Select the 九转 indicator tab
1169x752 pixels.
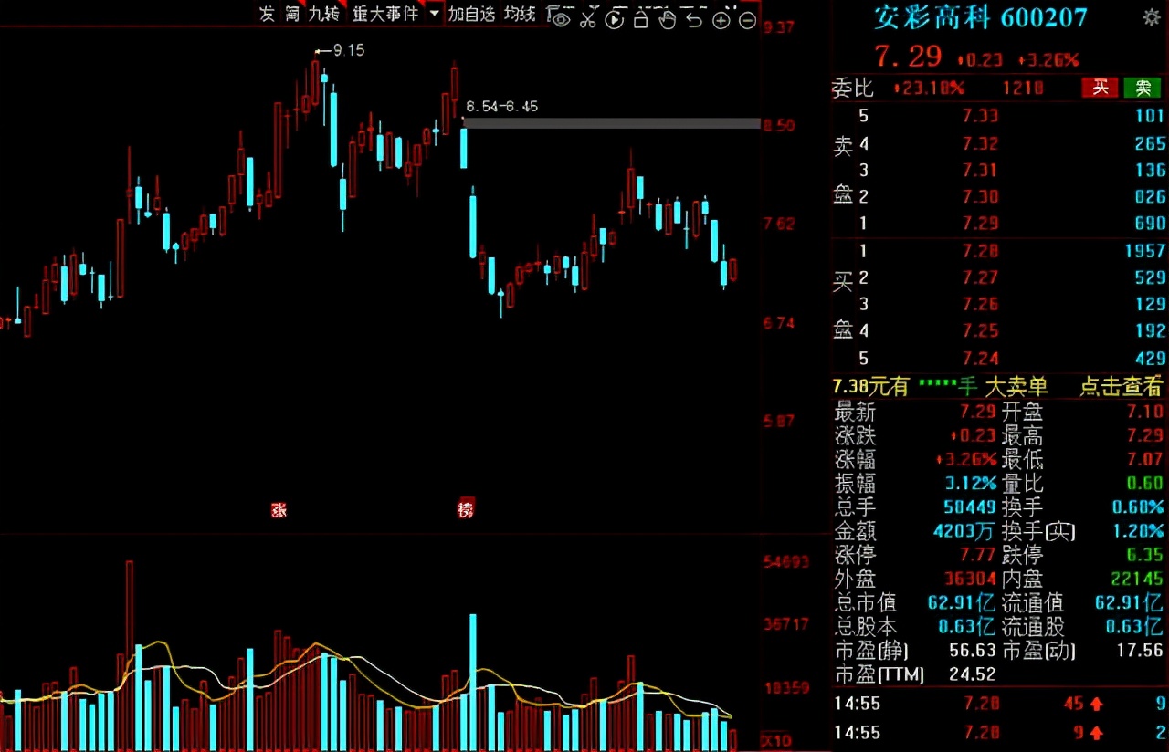324,14
